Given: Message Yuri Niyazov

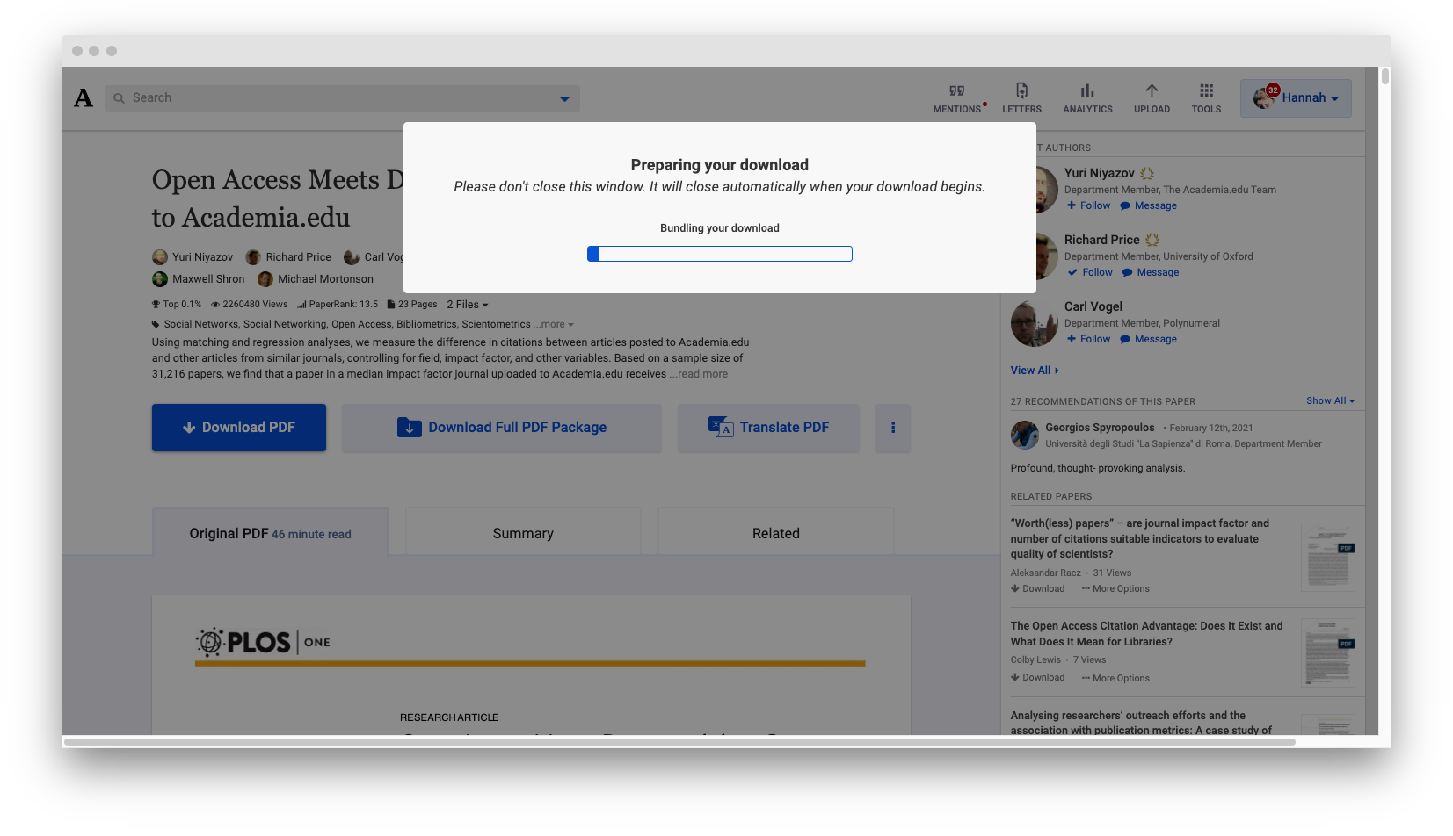Looking at the screenshot, I should click(1149, 205).
